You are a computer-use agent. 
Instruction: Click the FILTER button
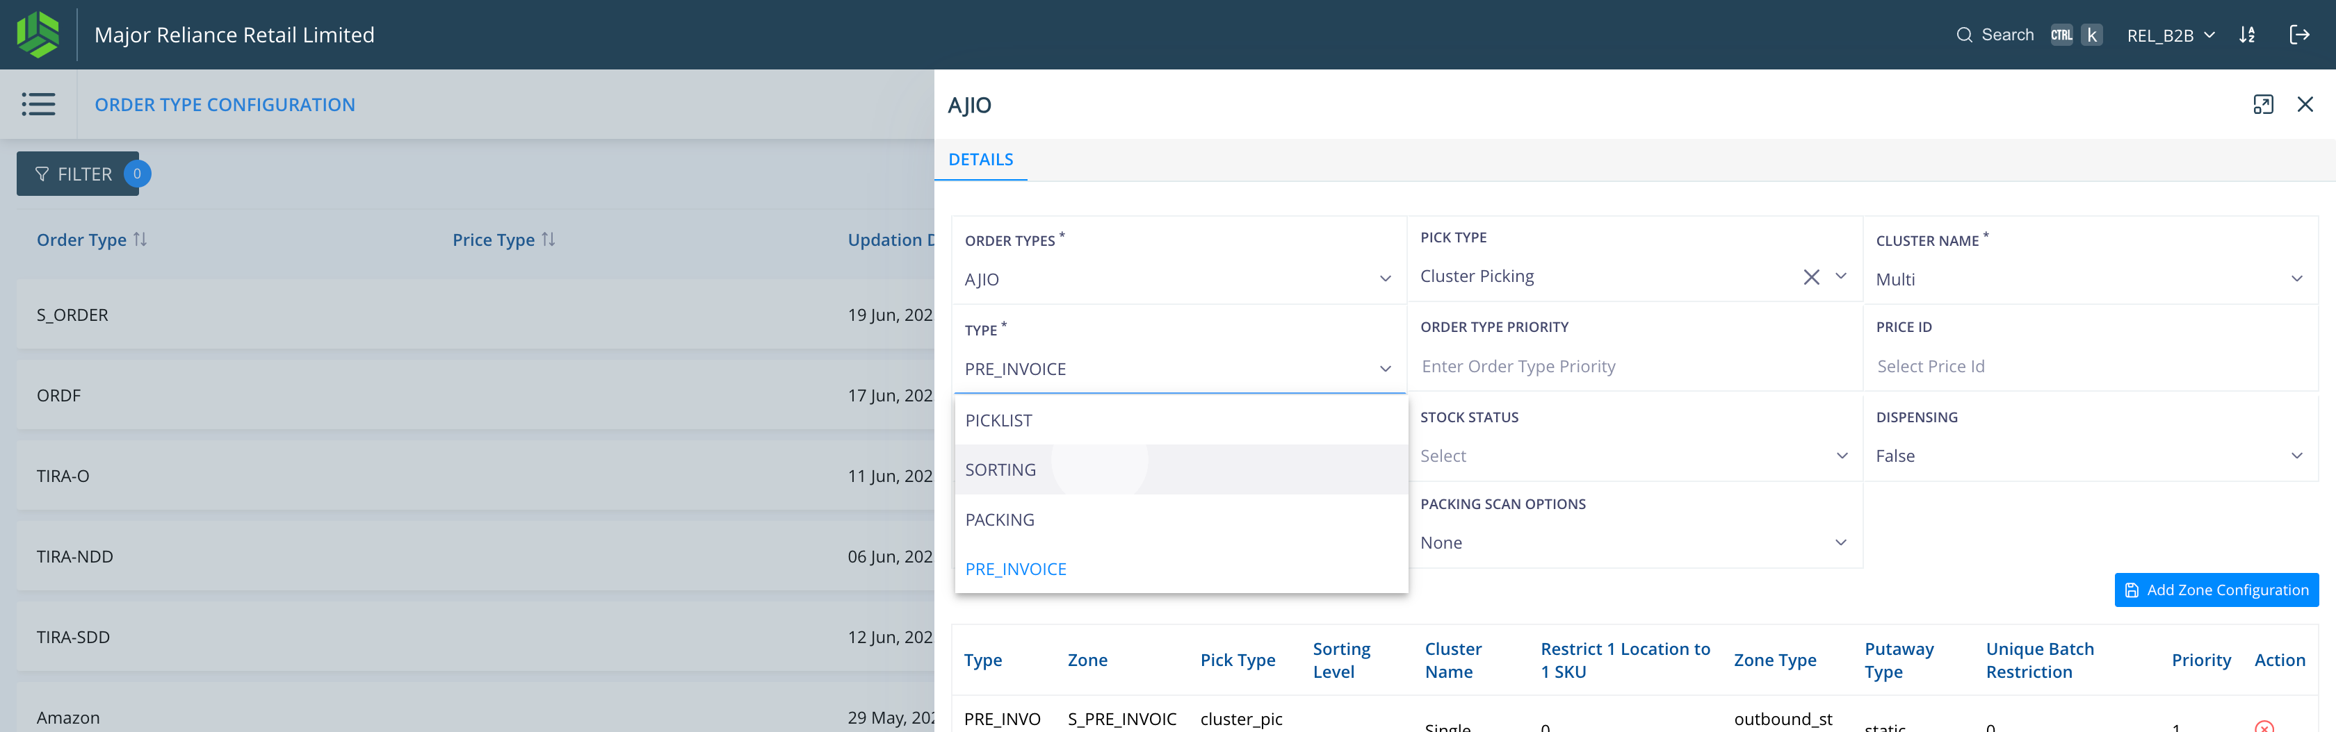78,174
